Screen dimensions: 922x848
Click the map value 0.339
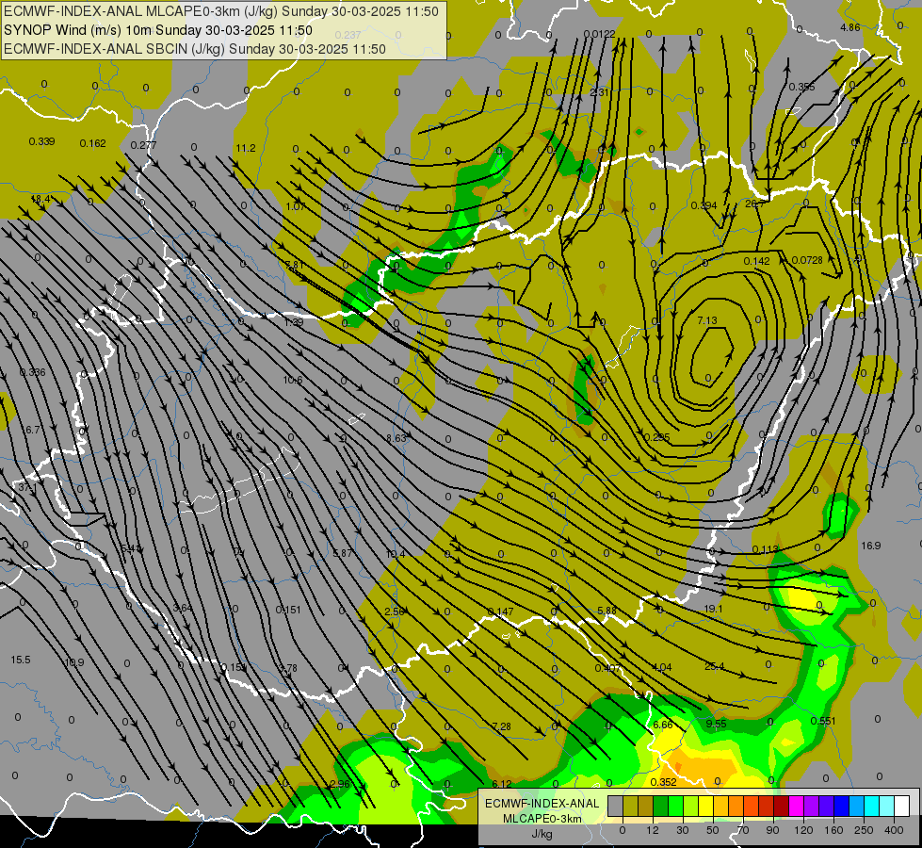coord(41,141)
